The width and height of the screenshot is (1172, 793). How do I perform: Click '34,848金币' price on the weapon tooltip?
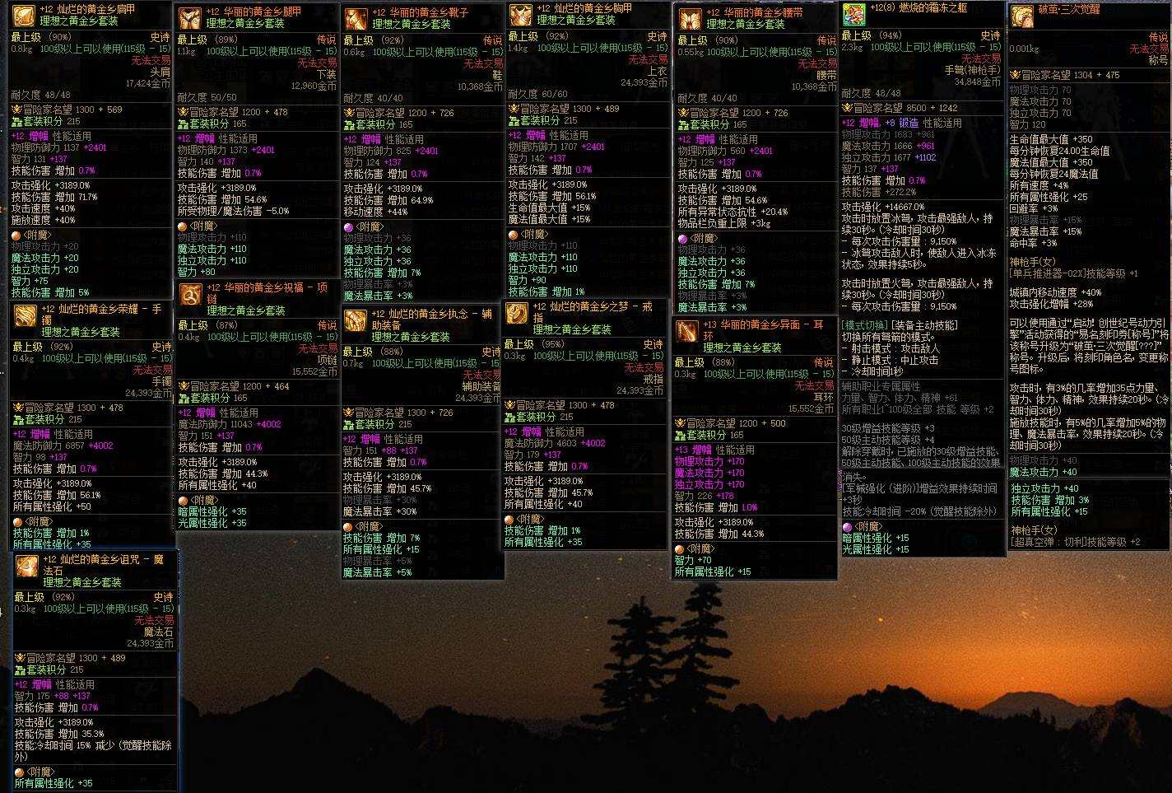[978, 82]
